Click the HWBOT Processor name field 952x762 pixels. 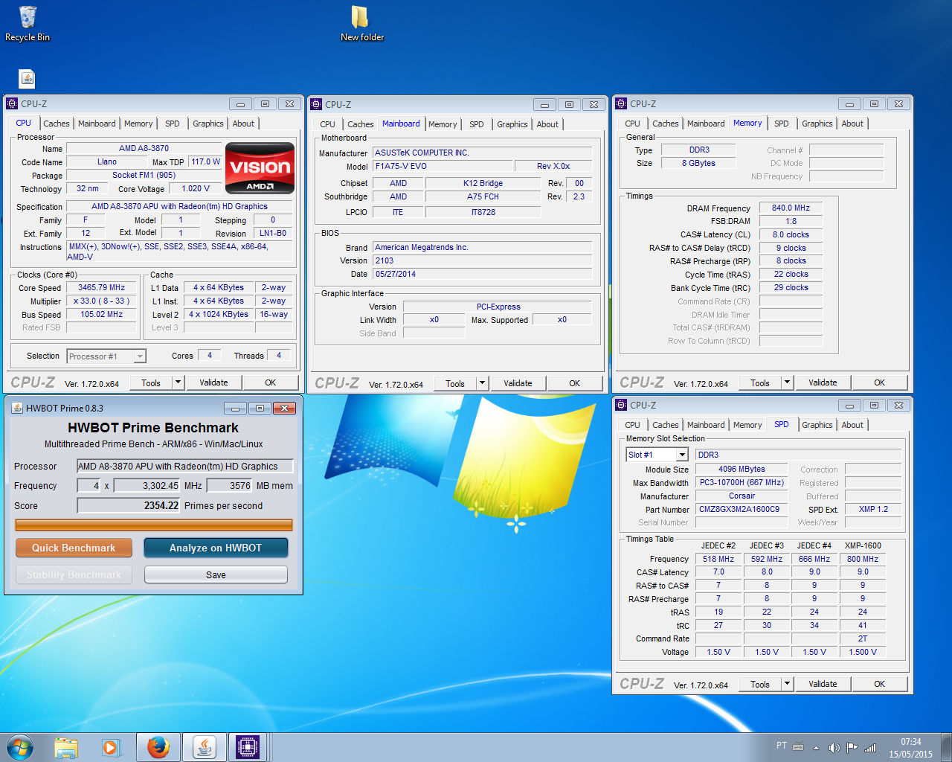[185, 466]
